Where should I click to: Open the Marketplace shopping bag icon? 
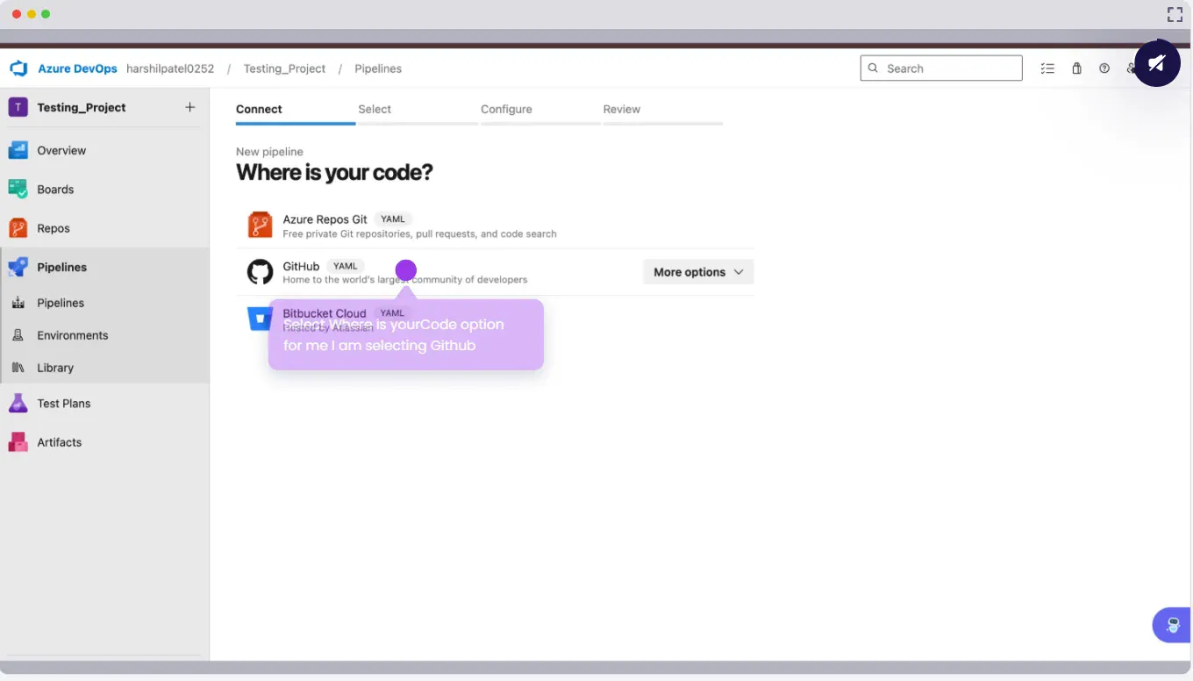(1076, 68)
